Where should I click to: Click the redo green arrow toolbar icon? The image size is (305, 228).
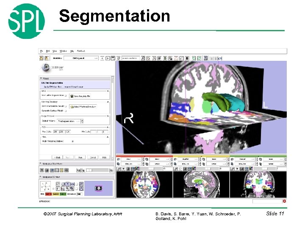199,58
